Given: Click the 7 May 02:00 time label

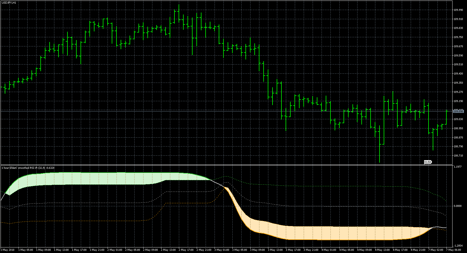Looking at the screenshot, I should click(436, 250).
